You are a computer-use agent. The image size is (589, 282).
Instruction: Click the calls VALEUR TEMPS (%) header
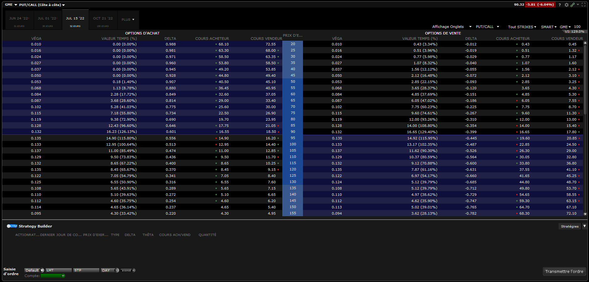coord(119,39)
